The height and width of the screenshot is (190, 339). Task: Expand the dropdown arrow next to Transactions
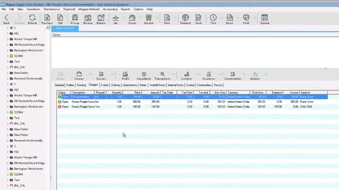[174, 74]
